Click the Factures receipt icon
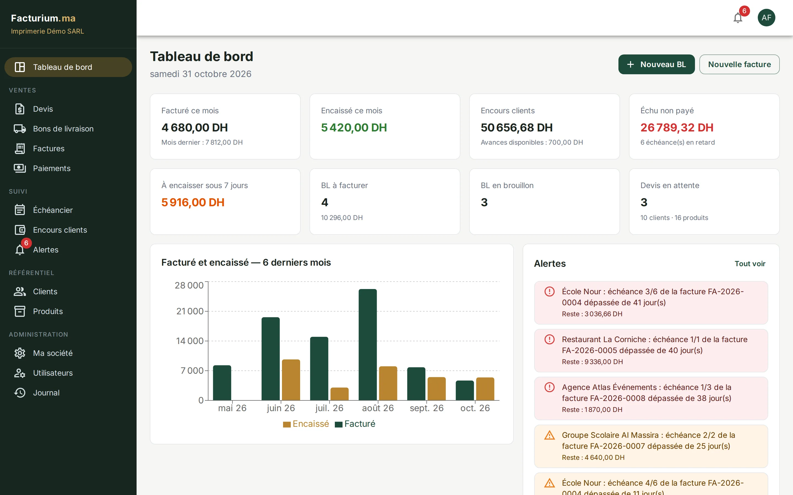 coord(20,148)
